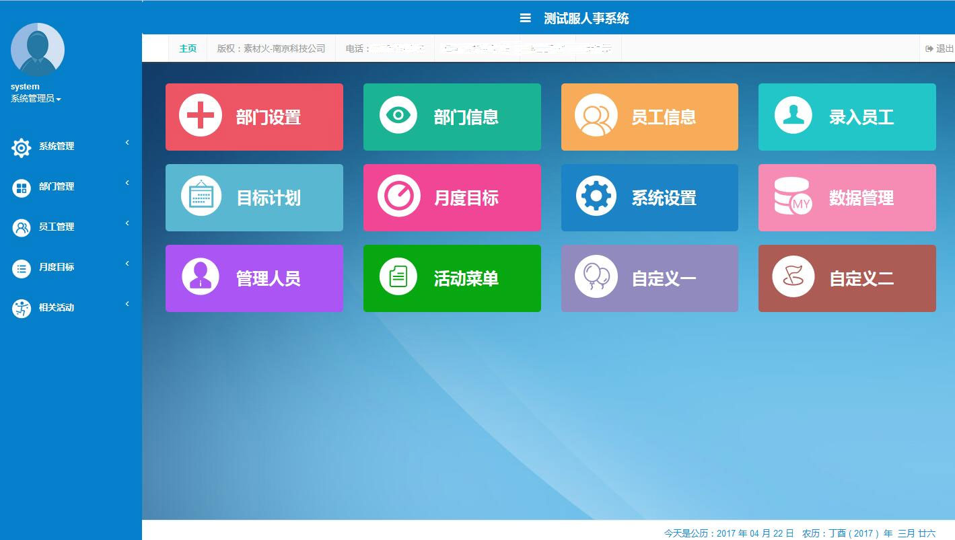Expand the 部门管理 sidebar menu

57,187
